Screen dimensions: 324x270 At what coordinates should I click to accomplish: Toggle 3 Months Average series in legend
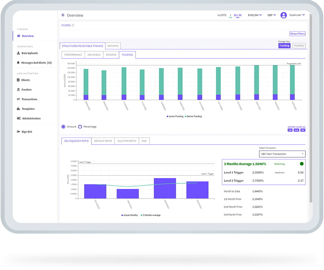point(151,215)
